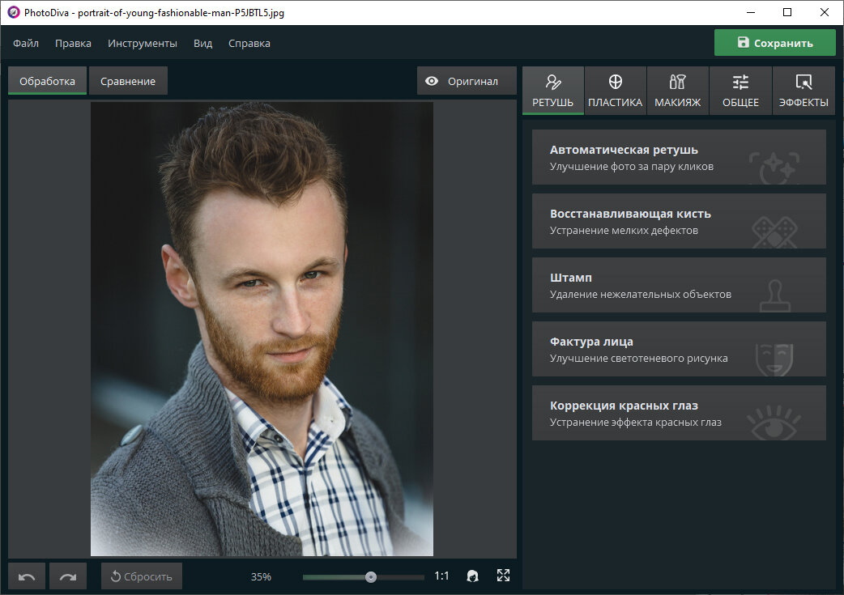Open the Файл menu
844x595 pixels.
[x=26, y=44]
